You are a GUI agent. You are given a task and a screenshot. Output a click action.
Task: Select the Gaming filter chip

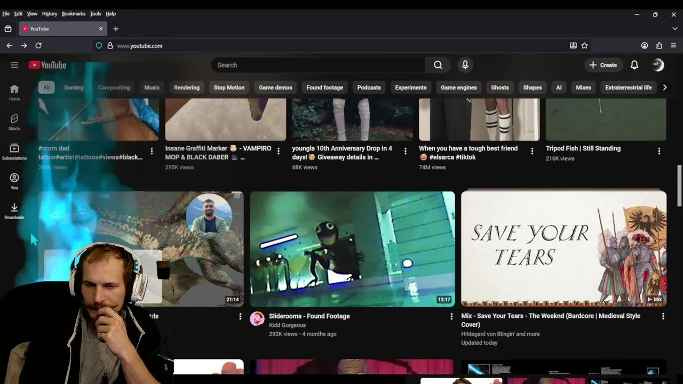pos(74,87)
